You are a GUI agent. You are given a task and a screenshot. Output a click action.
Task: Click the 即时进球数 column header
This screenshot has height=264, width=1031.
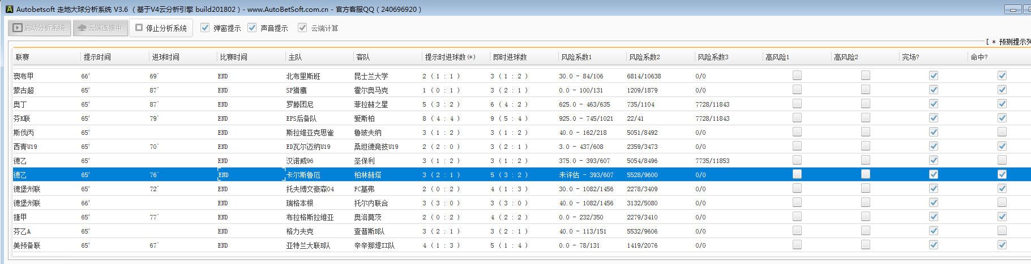[510, 57]
